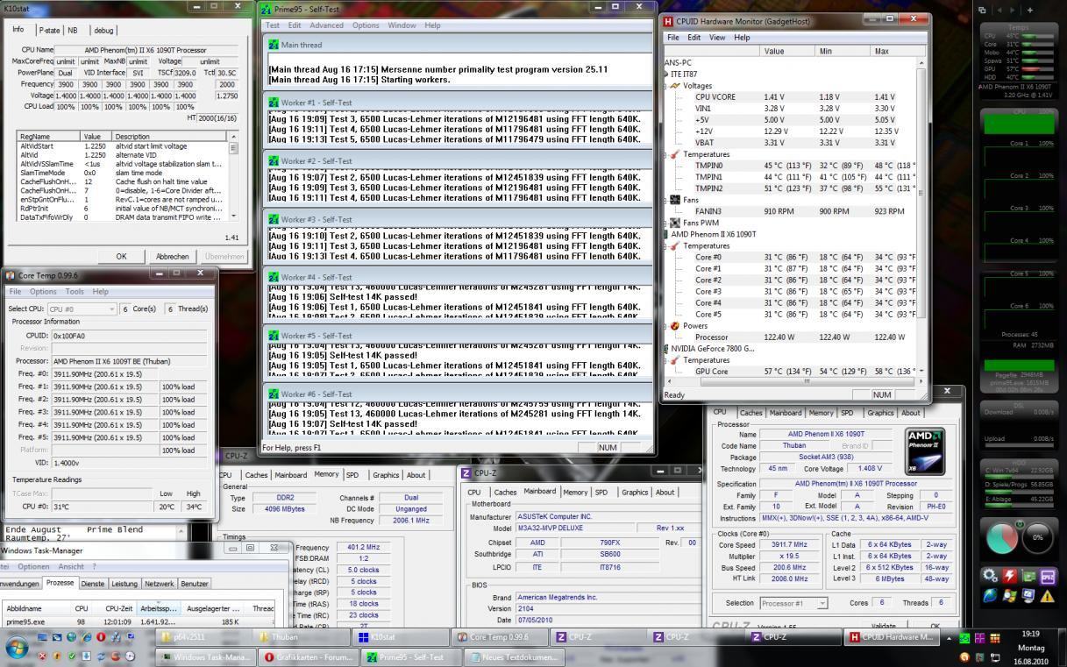This screenshot has width=1067, height=667.
Task: Click the Prime95 icon on Worker #4 window
Action: (x=273, y=277)
